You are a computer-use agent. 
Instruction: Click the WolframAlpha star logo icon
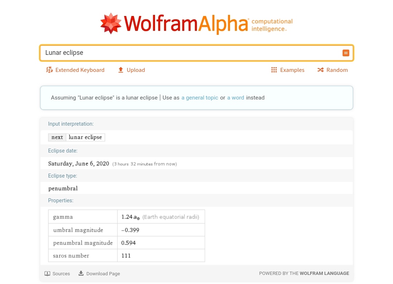(x=111, y=23)
